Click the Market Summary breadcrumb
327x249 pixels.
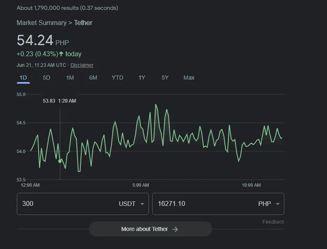(41, 23)
